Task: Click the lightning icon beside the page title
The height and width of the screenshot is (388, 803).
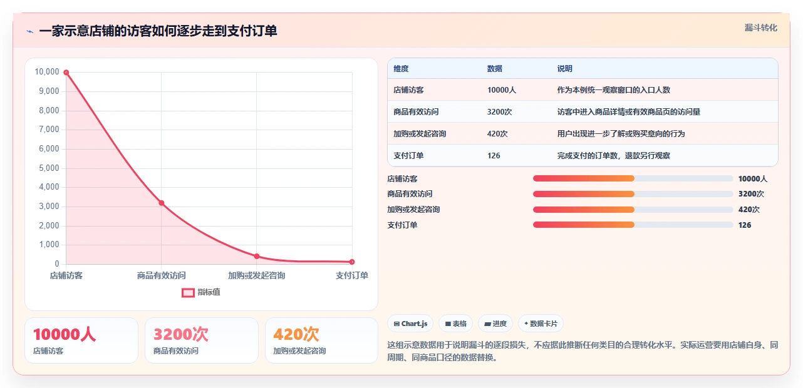Action: [x=29, y=31]
